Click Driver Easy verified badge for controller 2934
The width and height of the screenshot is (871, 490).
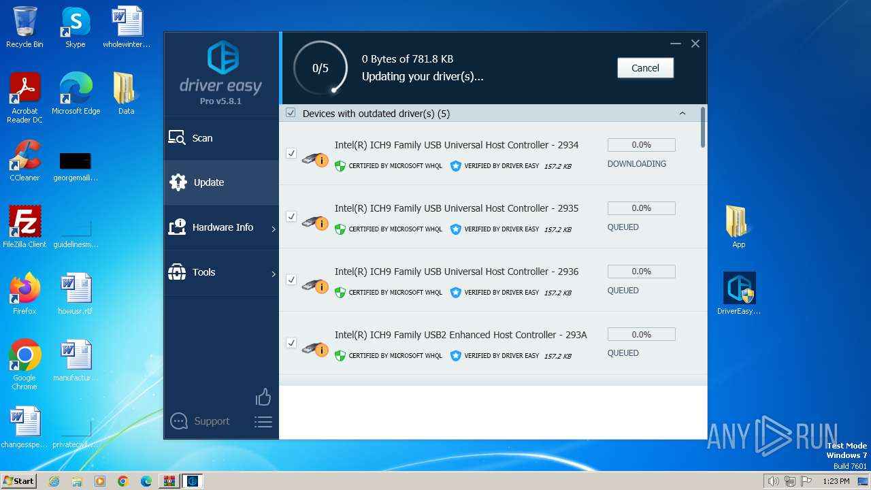pos(456,166)
